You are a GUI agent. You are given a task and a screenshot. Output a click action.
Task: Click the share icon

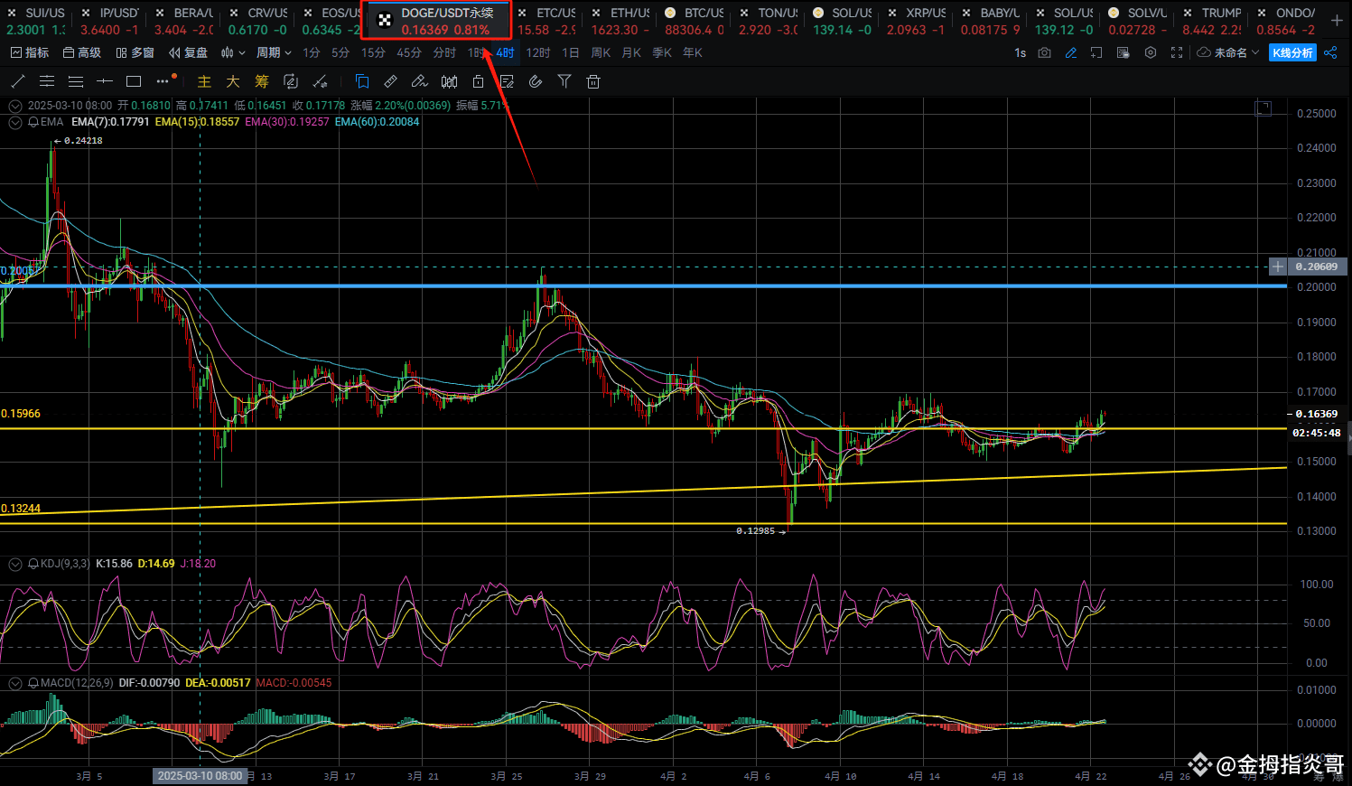1330,52
